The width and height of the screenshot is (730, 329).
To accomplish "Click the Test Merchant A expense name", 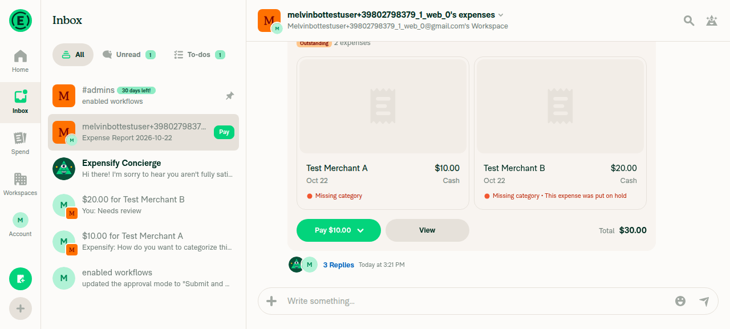I will 337,168.
